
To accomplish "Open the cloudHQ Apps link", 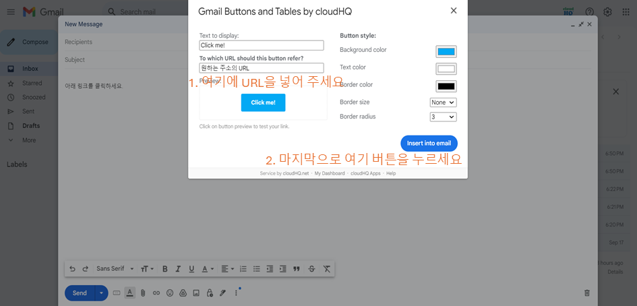I will (365, 173).
